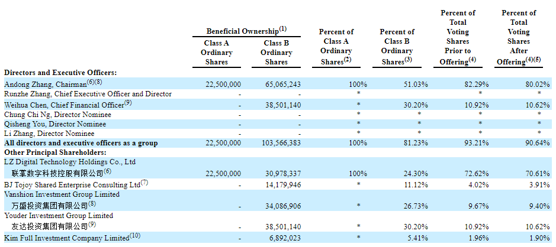
Task: Select Runzhe Zhang, Chief Executive Officer and Director
Action: (x=88, y=94)
